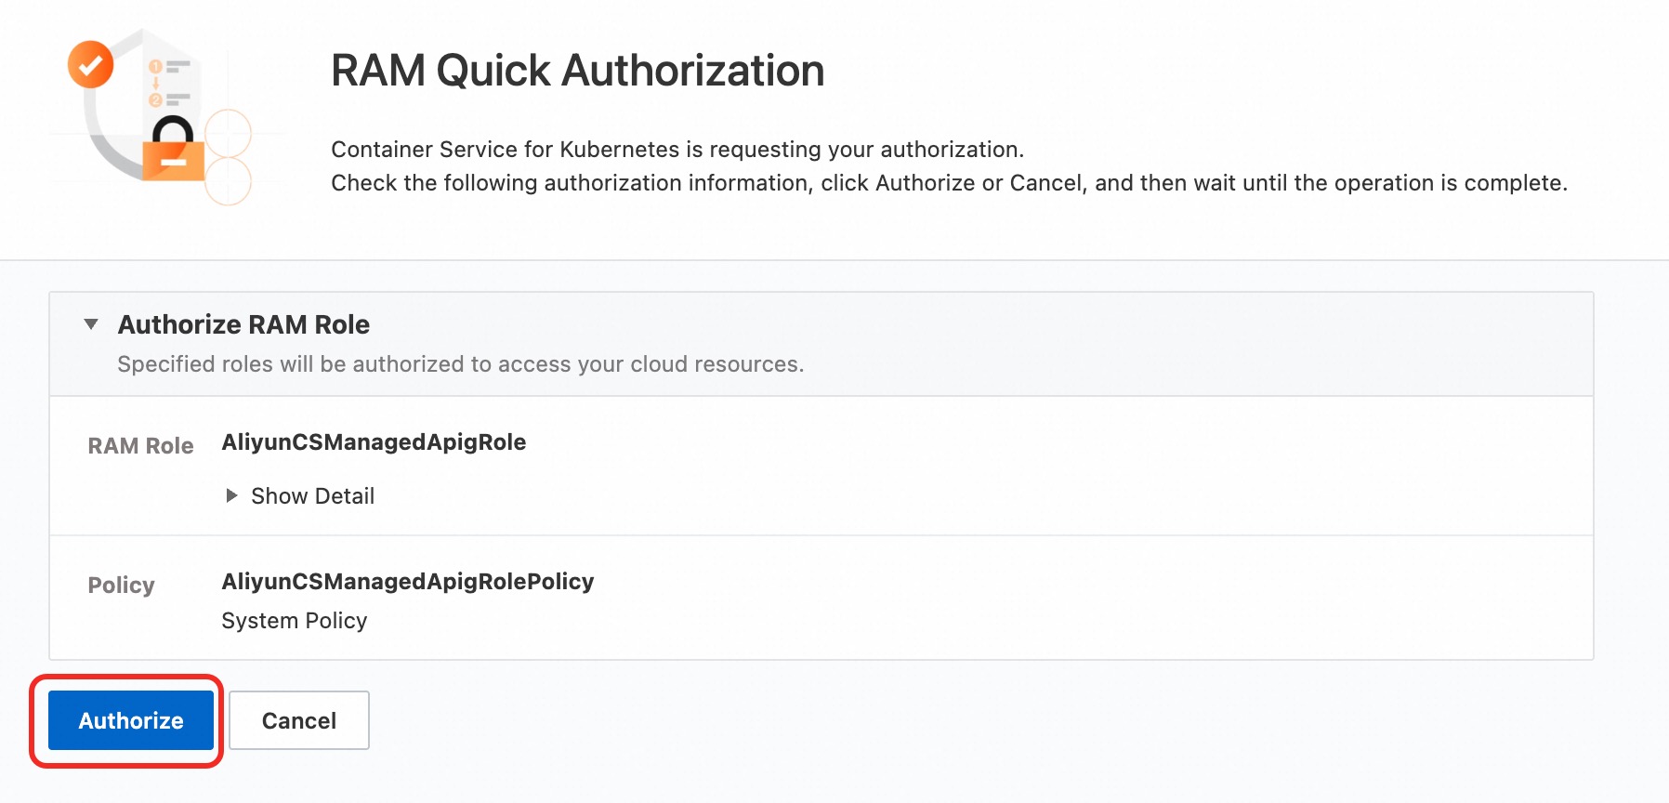This screenshot has width=1669, height=803.
Task: Click the Policy field label
Action: [x=121, y=586]
